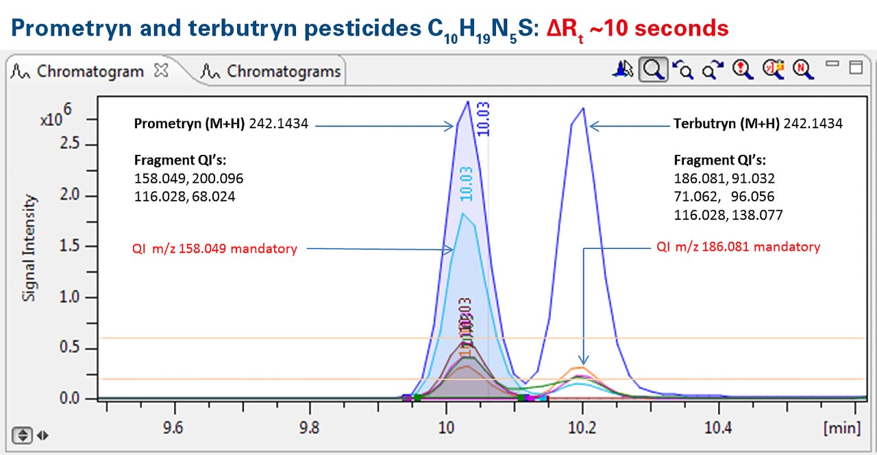
Task: Click the QI m/z 158.049 mandatory label
Action: click(214, 249)
